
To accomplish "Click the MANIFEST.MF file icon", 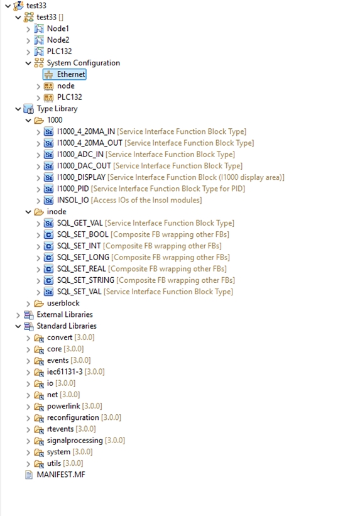I will coord(29,475).
